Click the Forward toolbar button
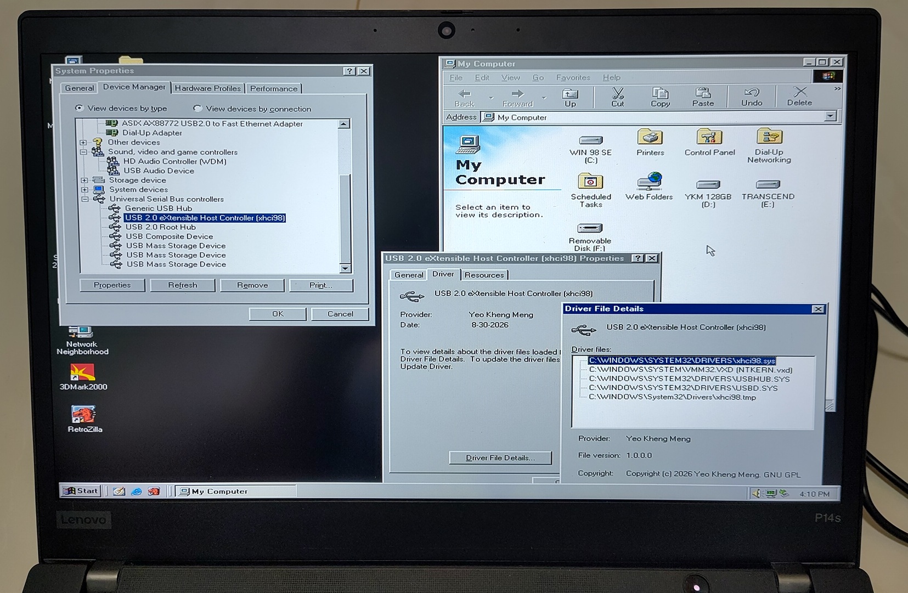 coord(517,98)
